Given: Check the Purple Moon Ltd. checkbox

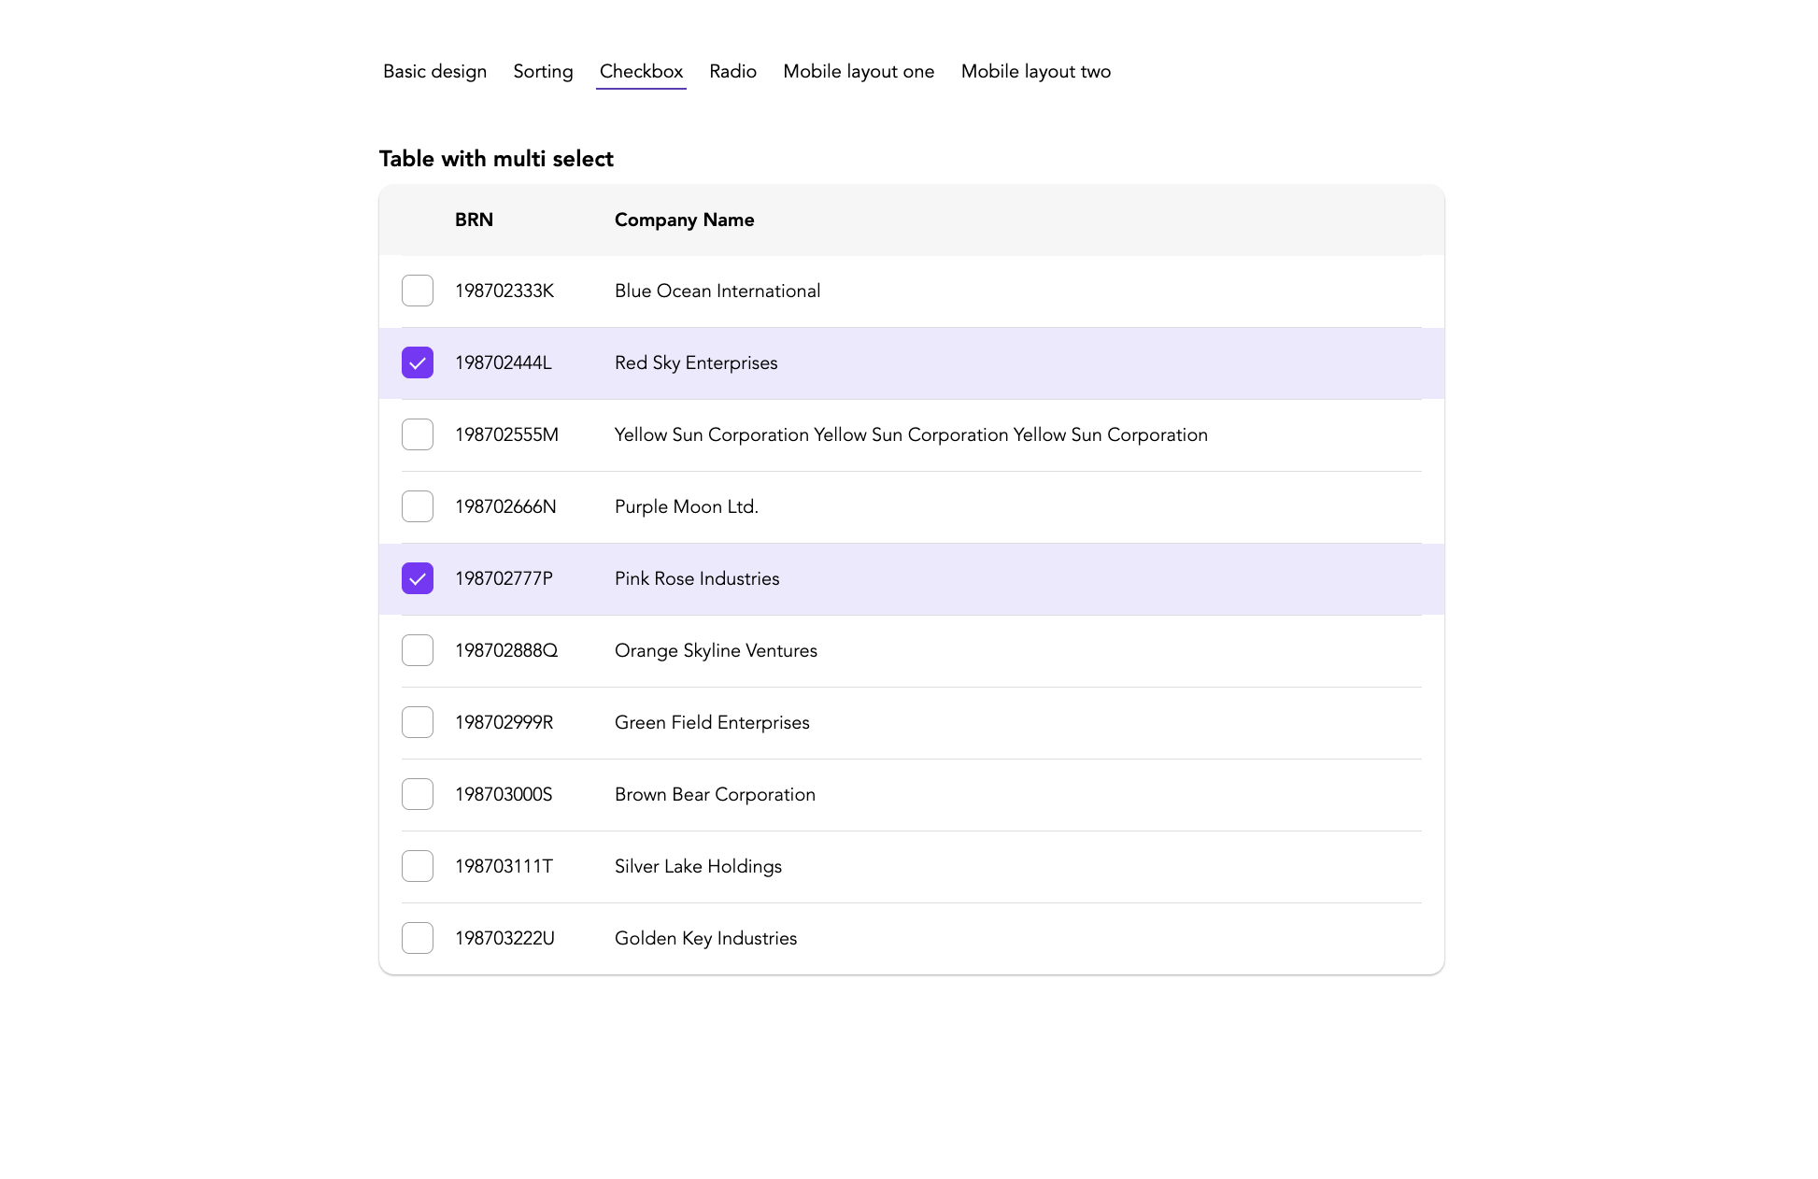Looking at the screenshot, I should (417, 505).
